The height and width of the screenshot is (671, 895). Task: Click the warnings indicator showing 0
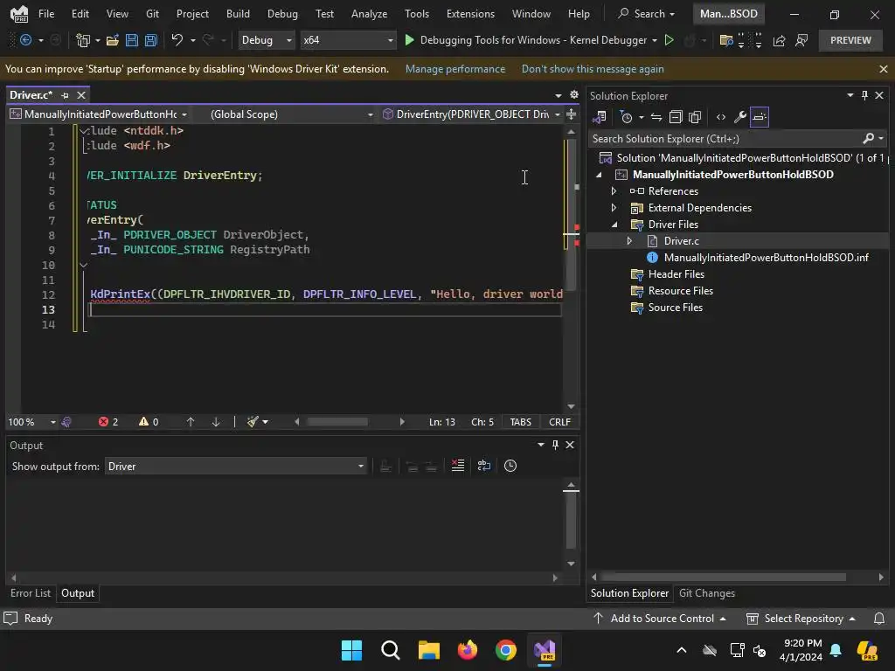tap(149, 422)
